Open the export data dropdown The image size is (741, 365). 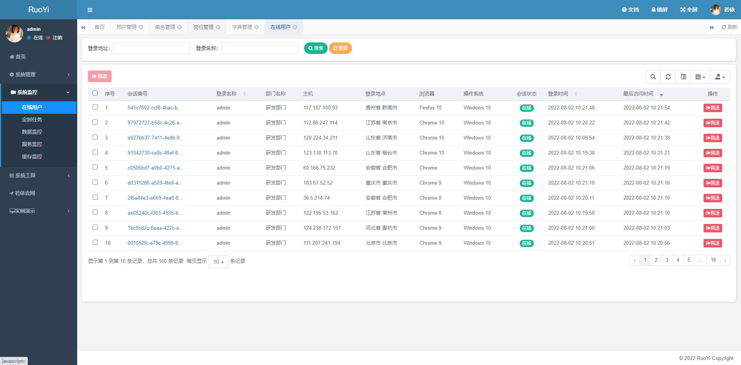coord(720,77)
